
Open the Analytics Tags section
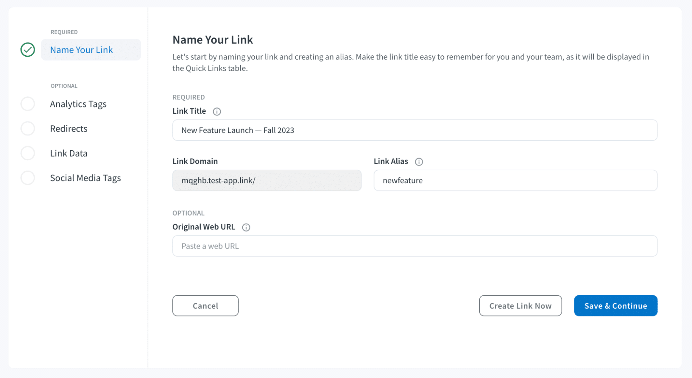78,104
